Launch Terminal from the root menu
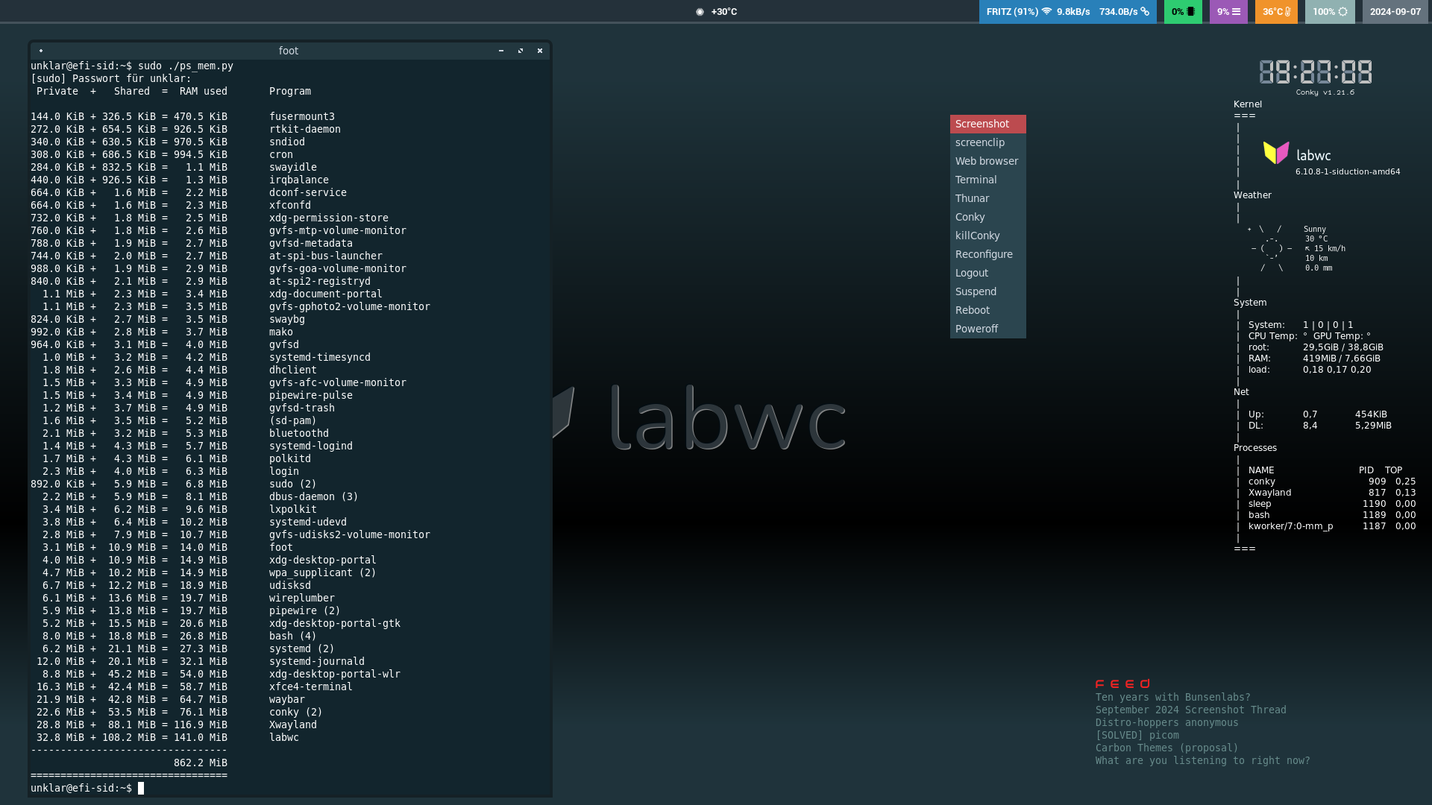Screen dimensions: 1432x805 (x=987, y=180)
